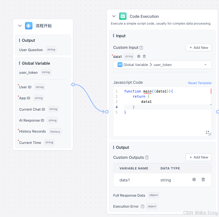Click the User Question output label
This screenshot has width=219, height=217.
coord(31,50)
